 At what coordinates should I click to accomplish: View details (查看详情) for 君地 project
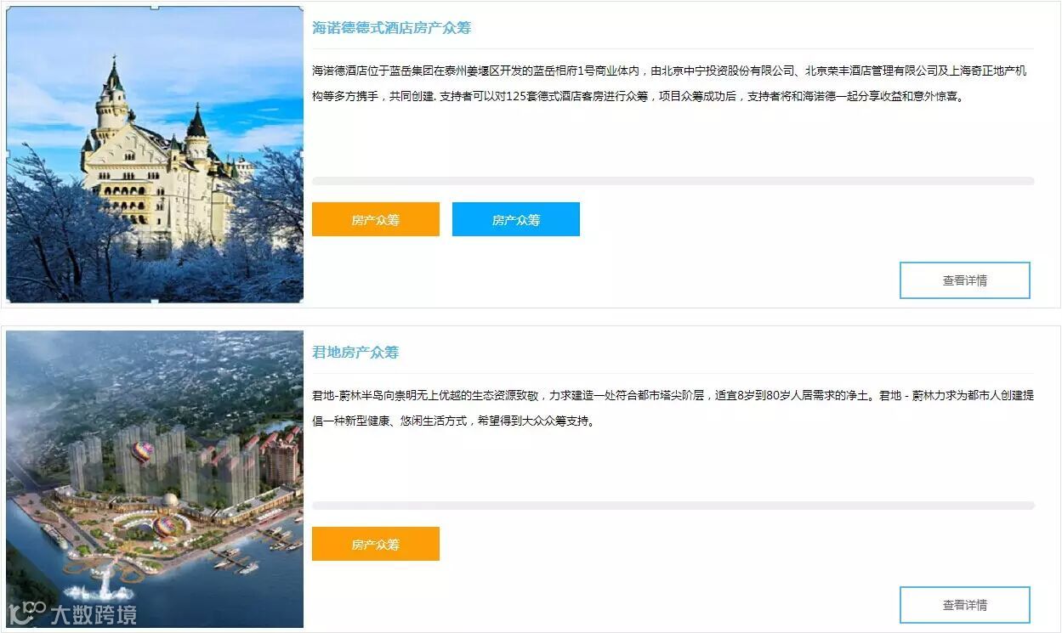[x=965, y=605]
